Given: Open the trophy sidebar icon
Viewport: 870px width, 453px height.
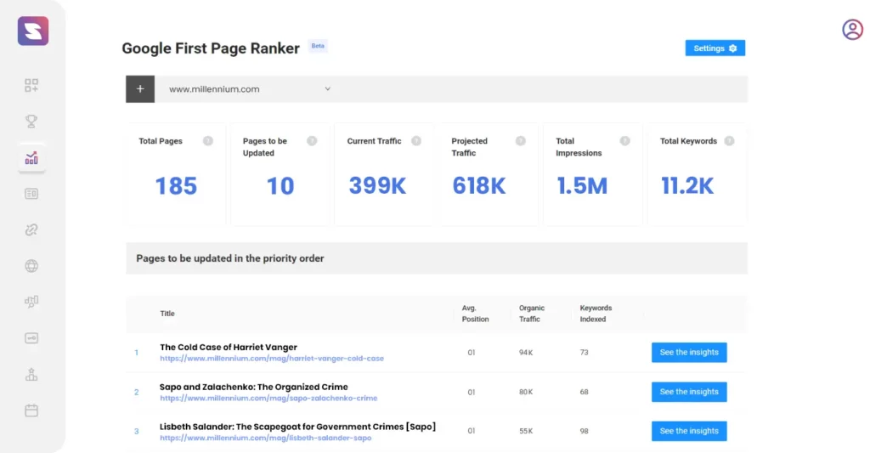Looking at the screenshot, I should tap(31, 121).
